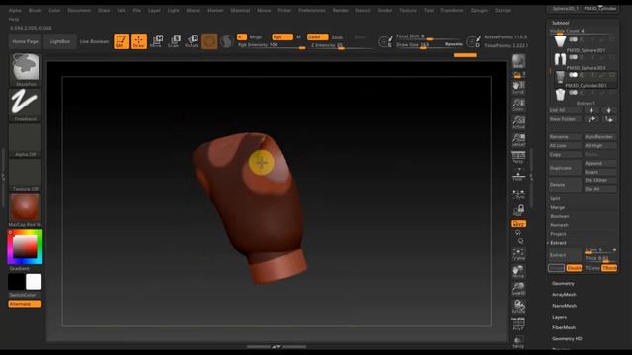
Task: Expand the Boolean section
Action: click(560, 217)
